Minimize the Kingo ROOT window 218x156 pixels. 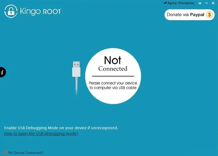pos(206,3)
